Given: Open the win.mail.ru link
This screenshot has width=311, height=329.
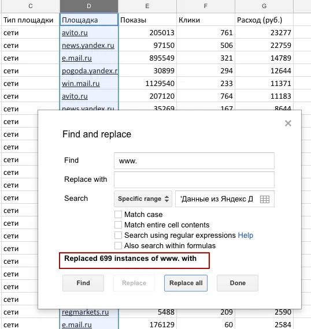Looking at the screenshot, I should [81, 83].
